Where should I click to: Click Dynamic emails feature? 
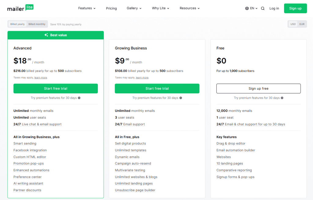127,157
